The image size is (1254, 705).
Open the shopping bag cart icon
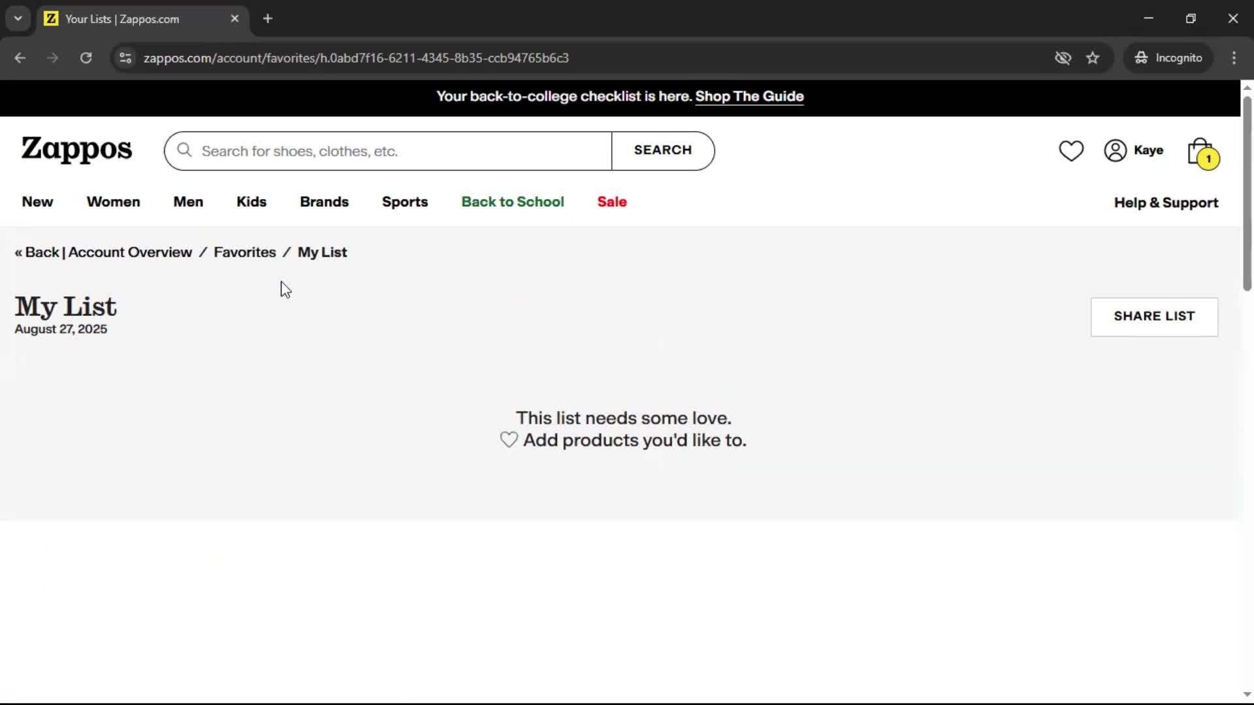coord(1202,153)
